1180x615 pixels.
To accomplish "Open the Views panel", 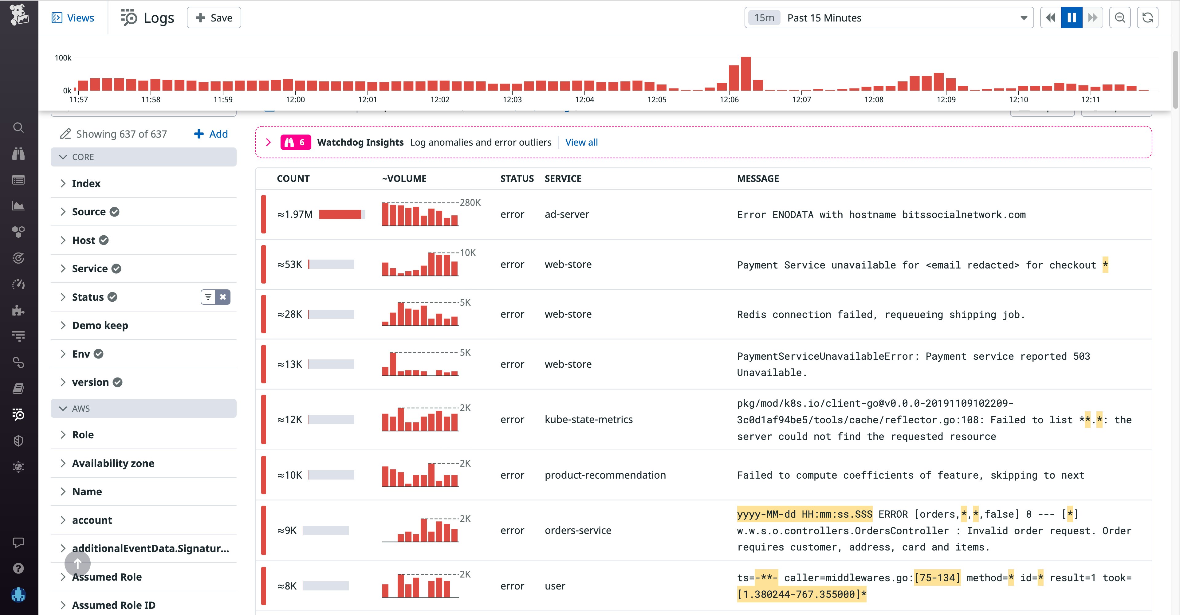I will click(73, 18).
